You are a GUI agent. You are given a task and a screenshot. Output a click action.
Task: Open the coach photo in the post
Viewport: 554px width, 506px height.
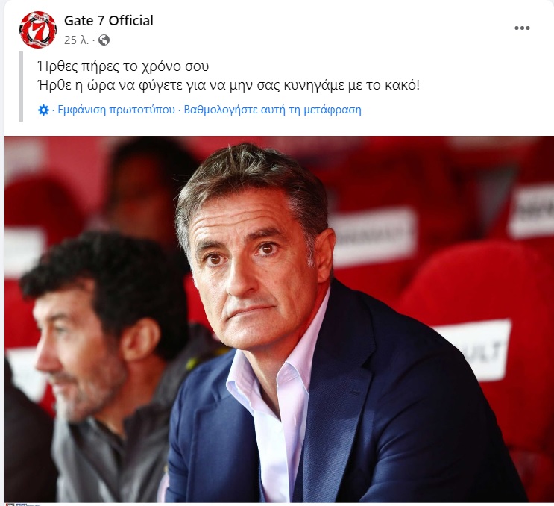279,319
